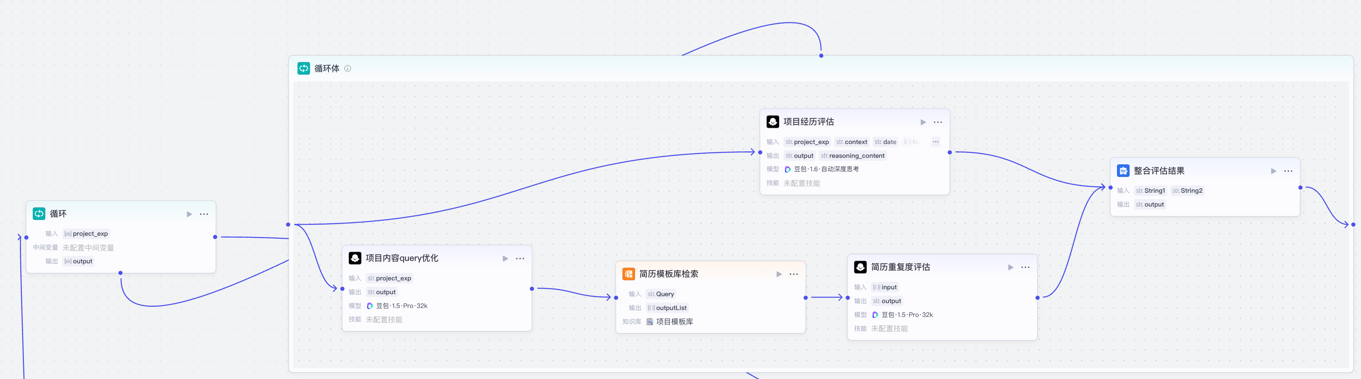This screenshot has height=379, width=1361.
Task: Run the 项目经历评估 node
Action: pos(923,122)
